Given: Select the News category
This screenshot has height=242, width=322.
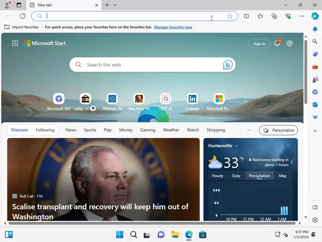Looking at the screenshot, I should coord(71,130).
